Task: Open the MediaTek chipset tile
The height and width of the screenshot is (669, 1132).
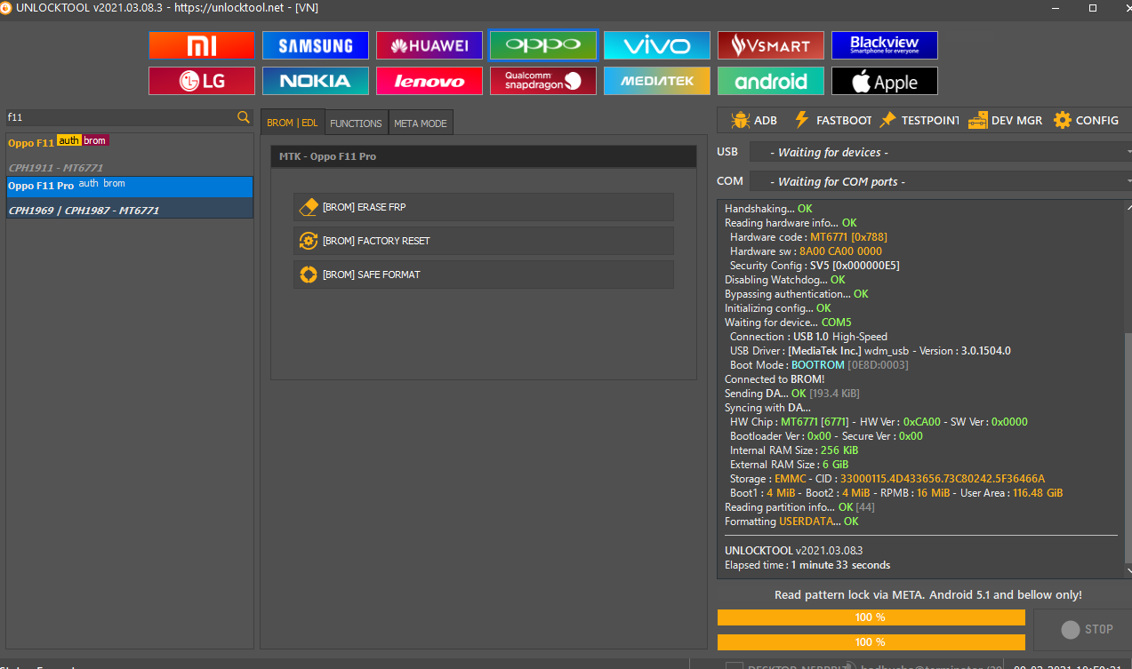Action: [657, 81]
